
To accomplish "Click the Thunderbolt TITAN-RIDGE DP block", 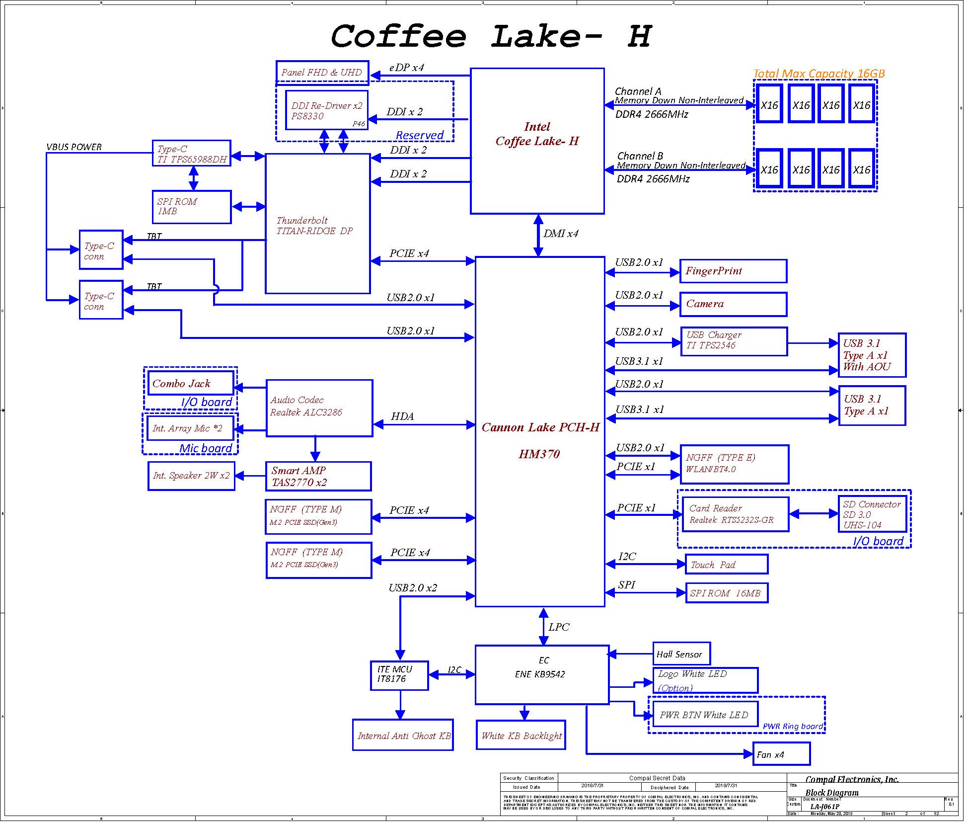I will (x=317, y=224).
